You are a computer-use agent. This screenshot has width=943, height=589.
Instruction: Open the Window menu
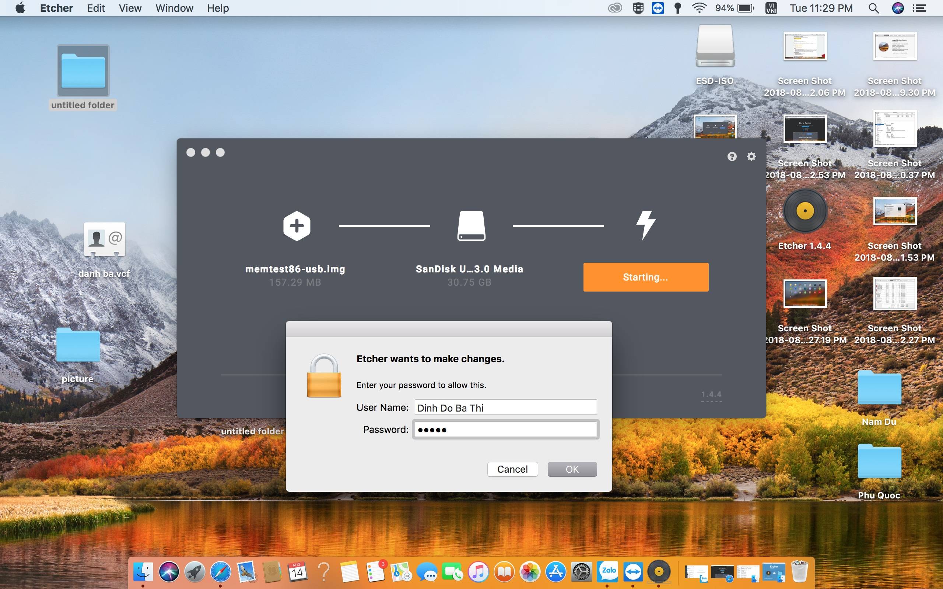coord(174,8)
